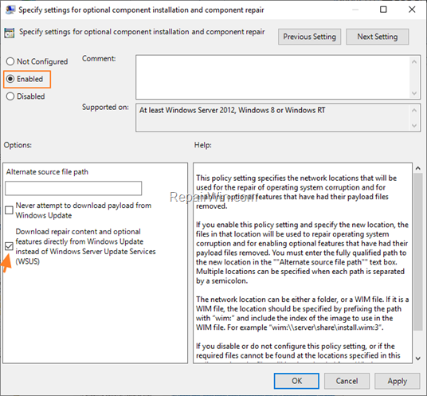Screen dimensions: 427x396
Task: Click Supported on scroll down arrow
Action: tap(414, 126)
